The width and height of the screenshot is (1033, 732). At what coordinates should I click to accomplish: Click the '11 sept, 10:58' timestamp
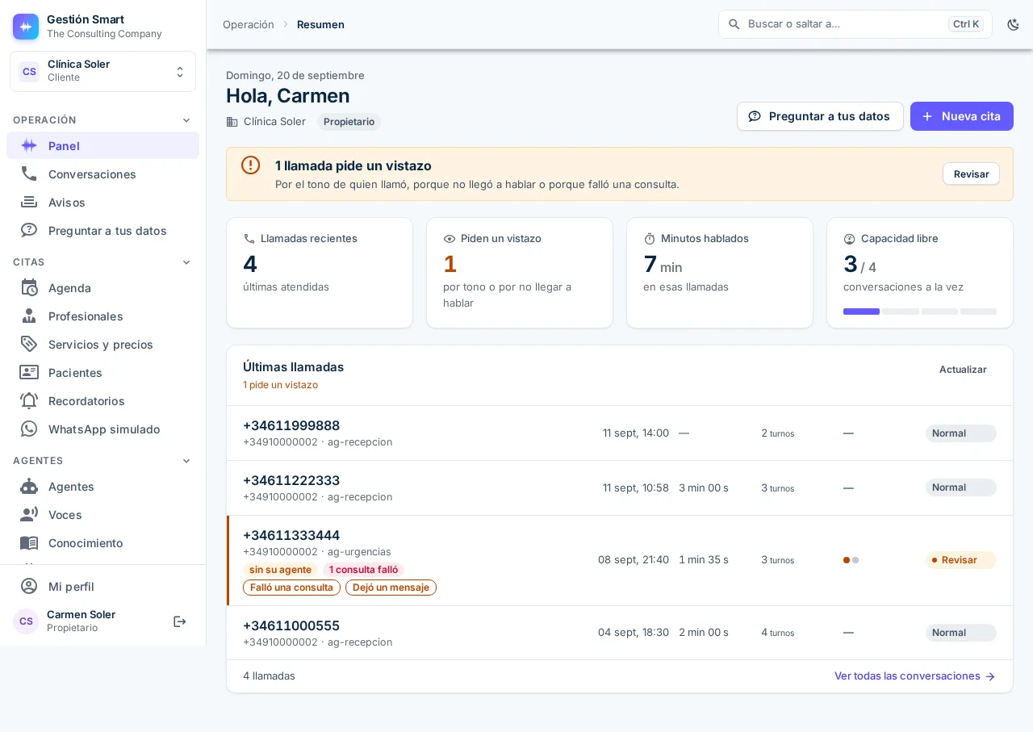coord(636,487)
